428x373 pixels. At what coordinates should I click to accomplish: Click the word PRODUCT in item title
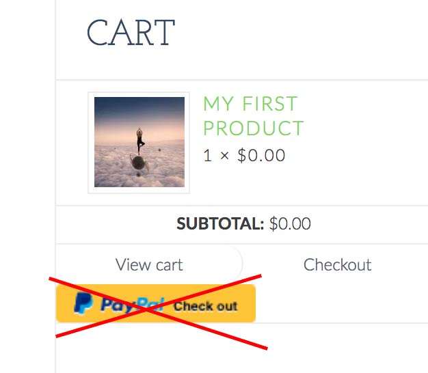[x=253, y=128]
